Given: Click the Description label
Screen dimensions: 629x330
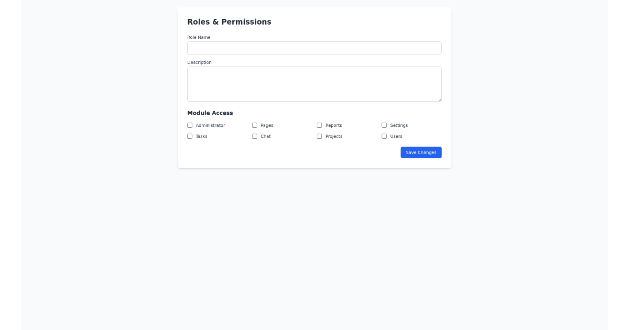Looking at the screenshot, I should (199, 62).
